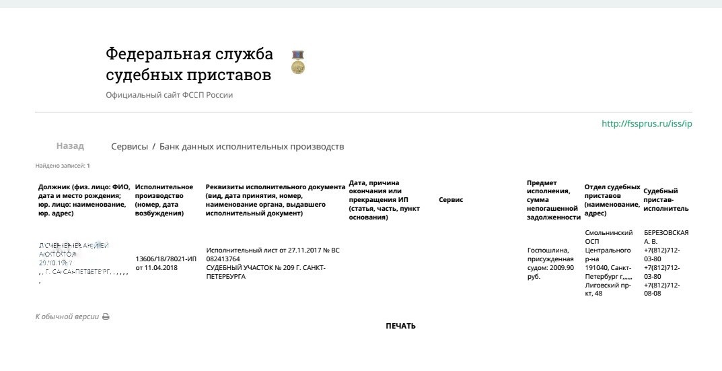
Task: Select the case number 13606/18/78021-ИП cell
Action: click(x=166, y=263)
